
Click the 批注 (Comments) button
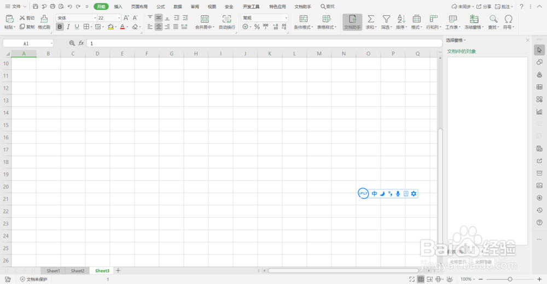click(504, 7)
